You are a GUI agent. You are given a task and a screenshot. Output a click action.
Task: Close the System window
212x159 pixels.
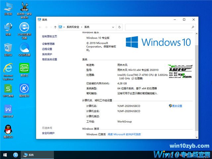[193, 20]
